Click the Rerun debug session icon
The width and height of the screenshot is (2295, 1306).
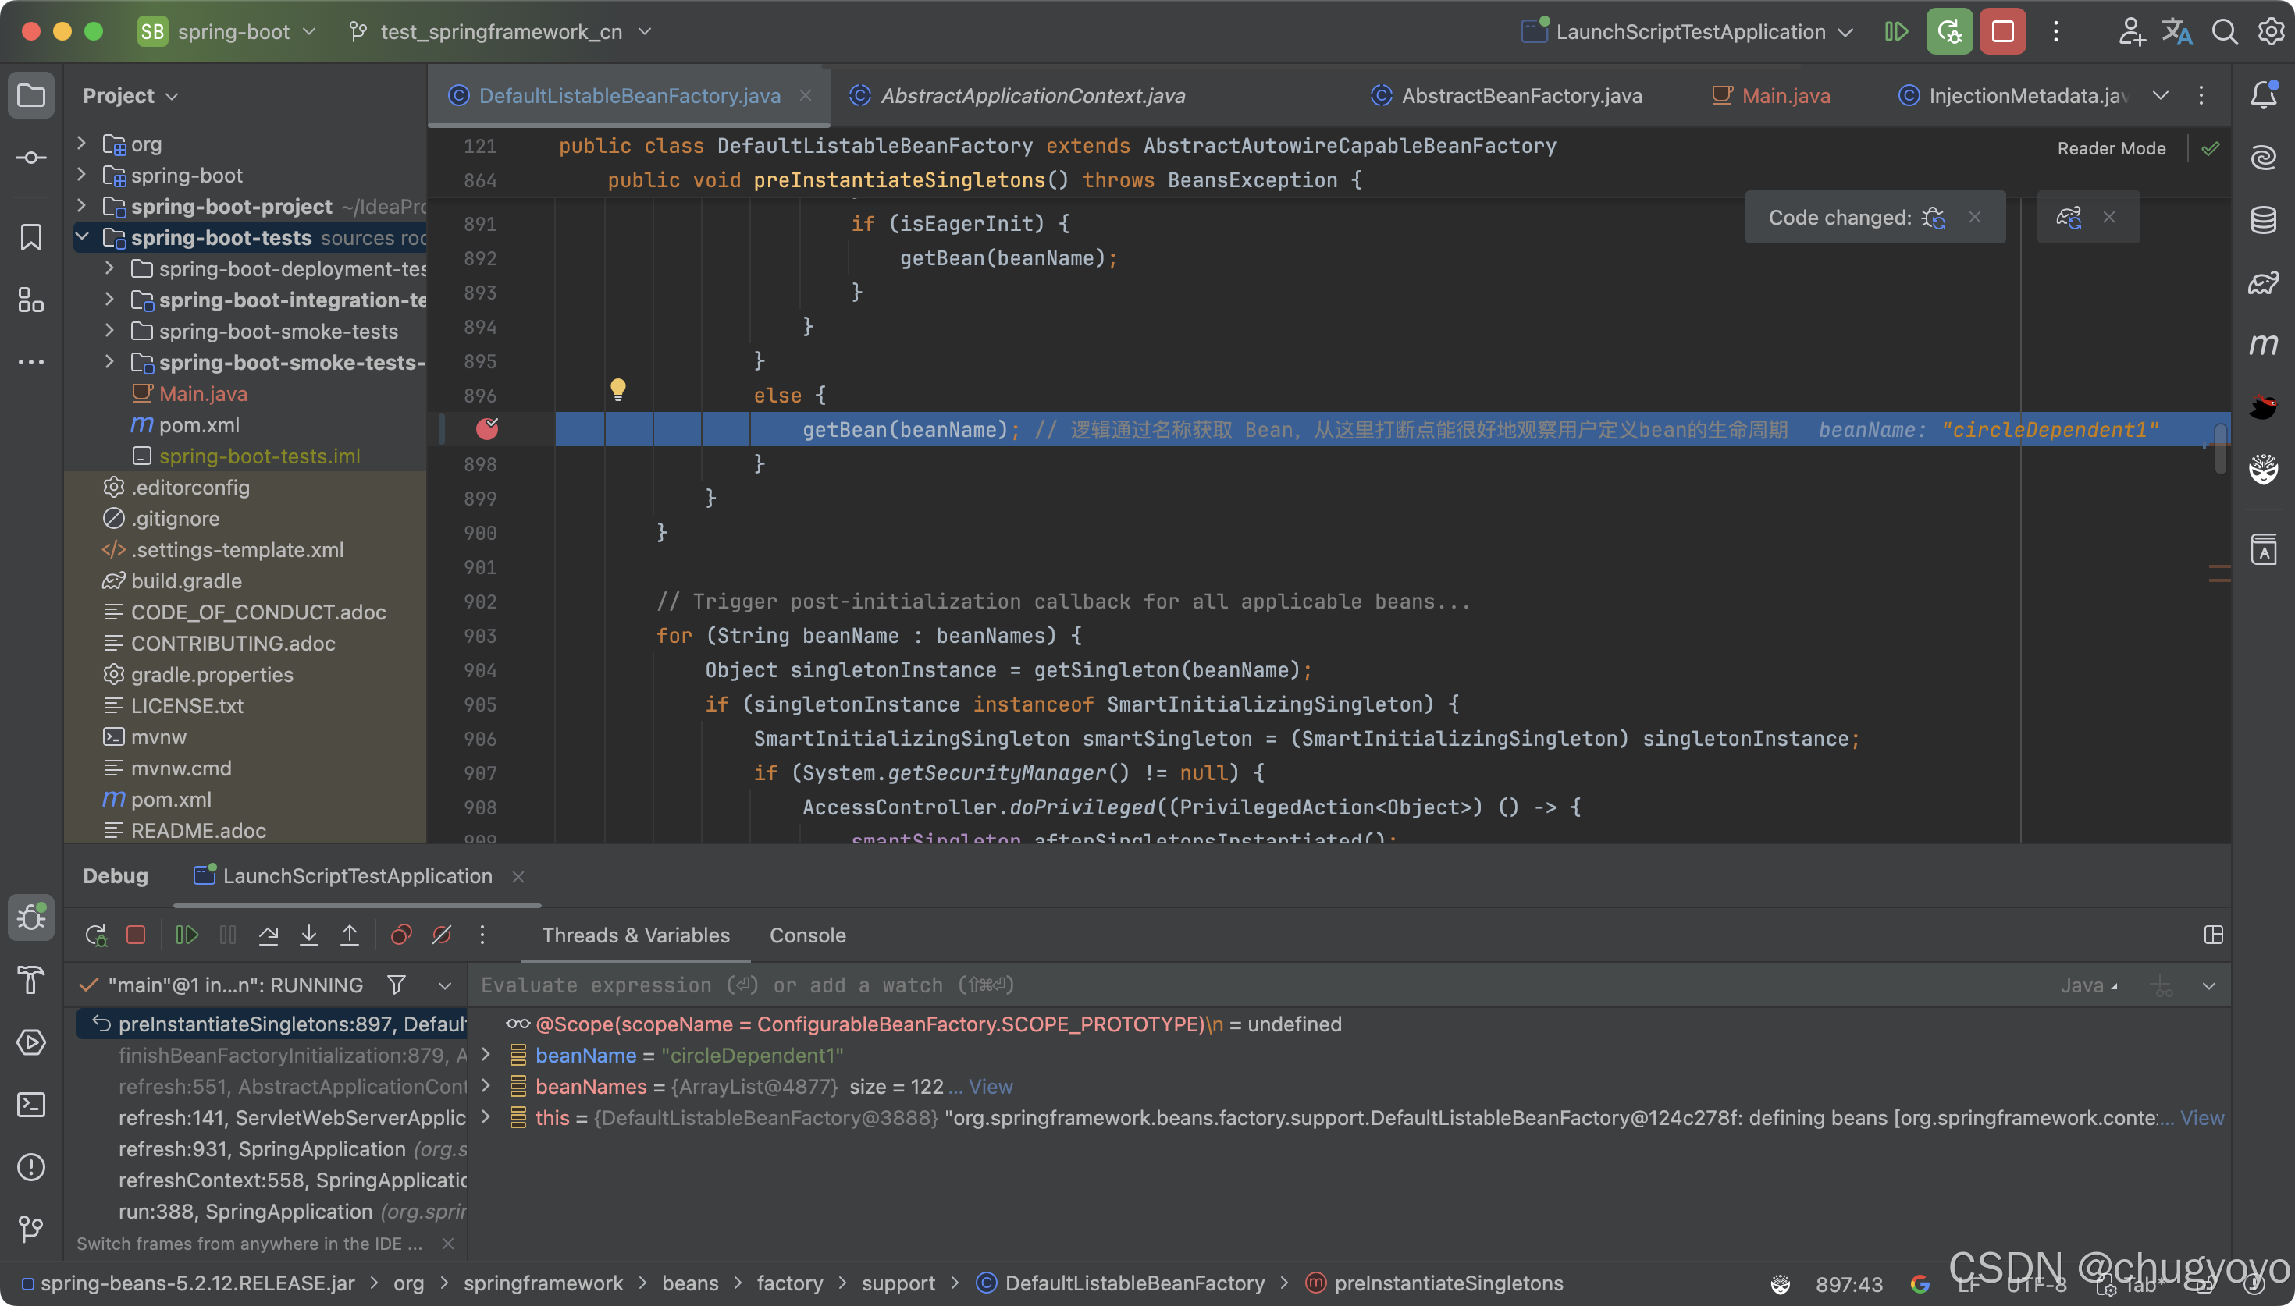coord(96,935)
